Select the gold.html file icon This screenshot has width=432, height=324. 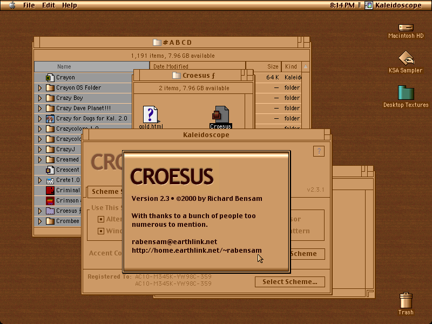click(x=151, y=114)
